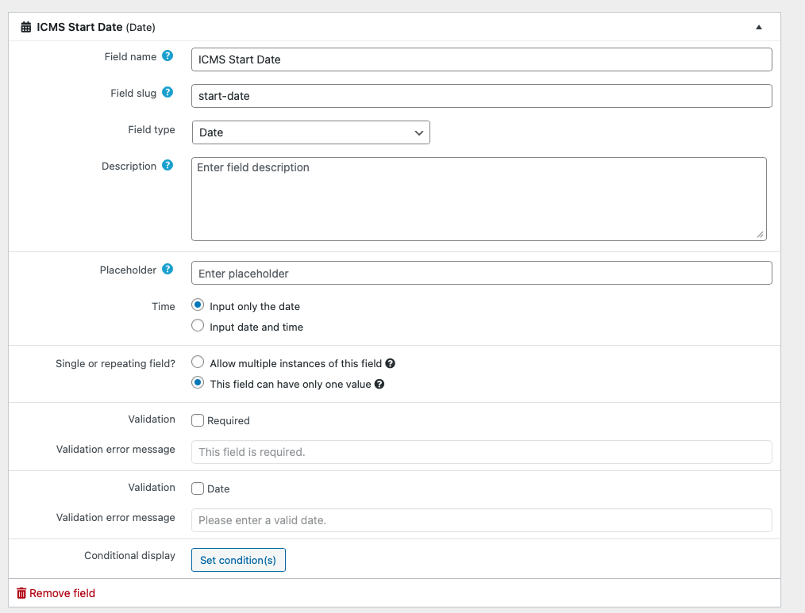This screenshot has width=805, height=613.
Task: Open the Field type dropdown
Action: tap(310, 132)
